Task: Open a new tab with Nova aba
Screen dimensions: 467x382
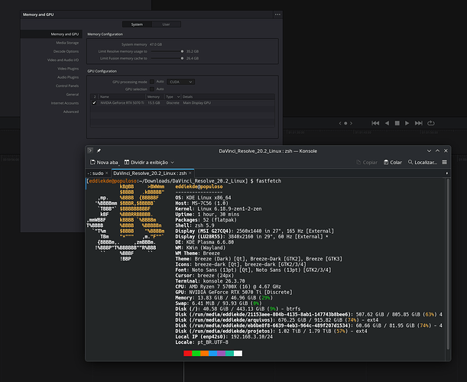Action: coord(104,162)
